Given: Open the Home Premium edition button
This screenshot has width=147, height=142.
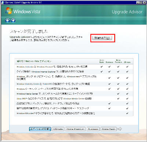Looking at the screenshot, I should [75, 129].
